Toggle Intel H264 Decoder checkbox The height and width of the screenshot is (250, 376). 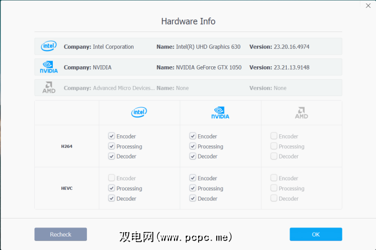click(x=112, y=156)
